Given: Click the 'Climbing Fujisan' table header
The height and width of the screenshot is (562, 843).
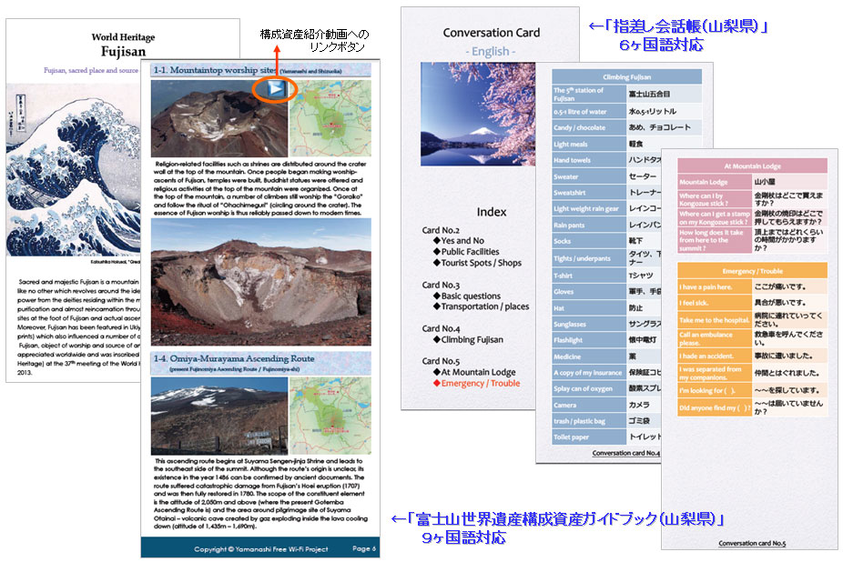Looking at the screenshot, I should (626, 76).
